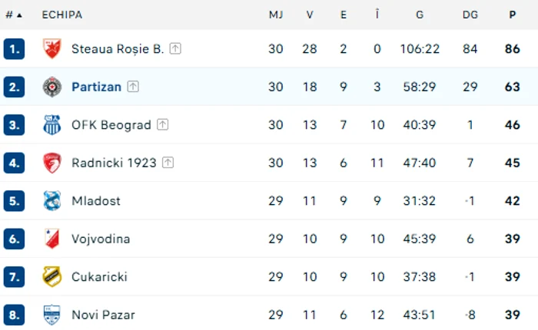538x330 pixels.
Task: Click promotion arrow icon beside Partizan
Action: tap(133, 87)
